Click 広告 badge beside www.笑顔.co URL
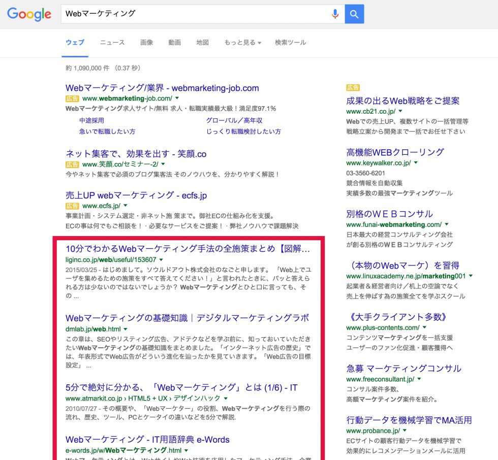This screenshot has height=460, width=498. 72,165
